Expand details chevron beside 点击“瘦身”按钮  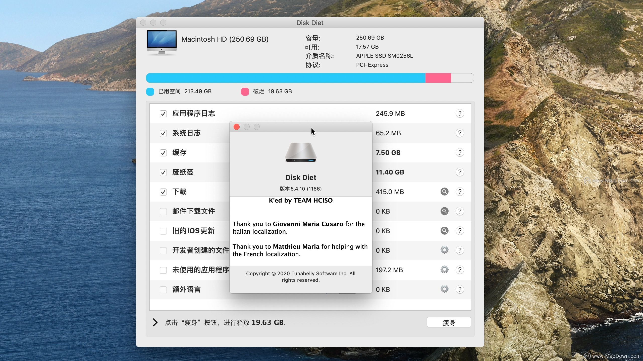pyautogui.click(x=155, y=322)
